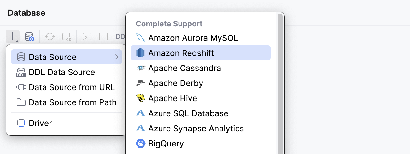The image size is (410, 154).
Task: Click the Apache Hive bee icon
Action: 140,98
